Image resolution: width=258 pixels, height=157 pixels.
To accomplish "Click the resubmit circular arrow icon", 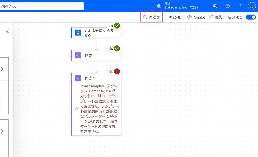I will pos(145,17).
